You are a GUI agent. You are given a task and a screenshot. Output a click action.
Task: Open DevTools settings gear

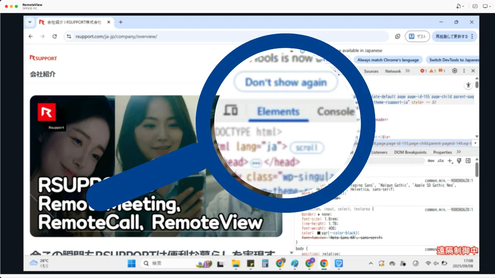455,71
